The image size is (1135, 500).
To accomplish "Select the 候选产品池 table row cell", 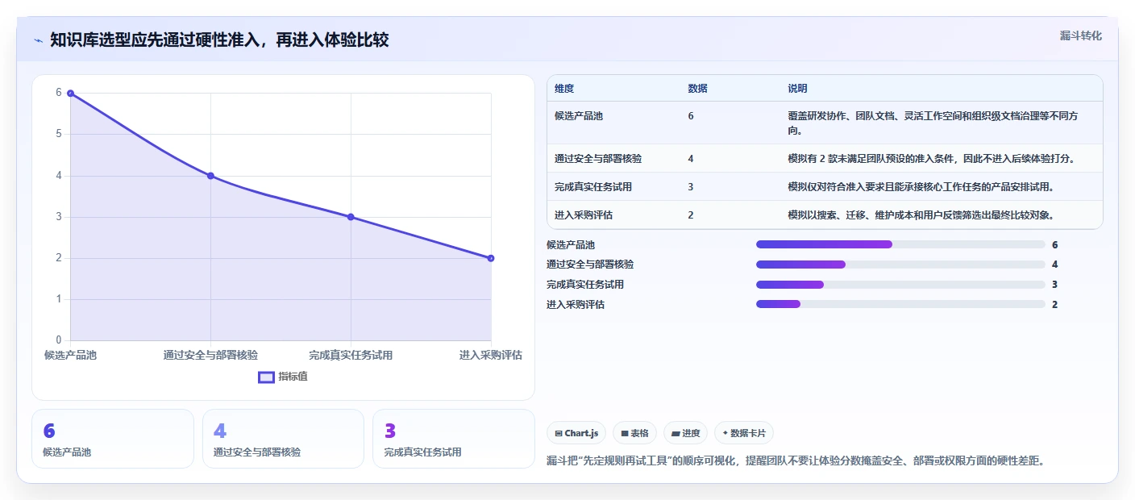I will click(579, 116).
